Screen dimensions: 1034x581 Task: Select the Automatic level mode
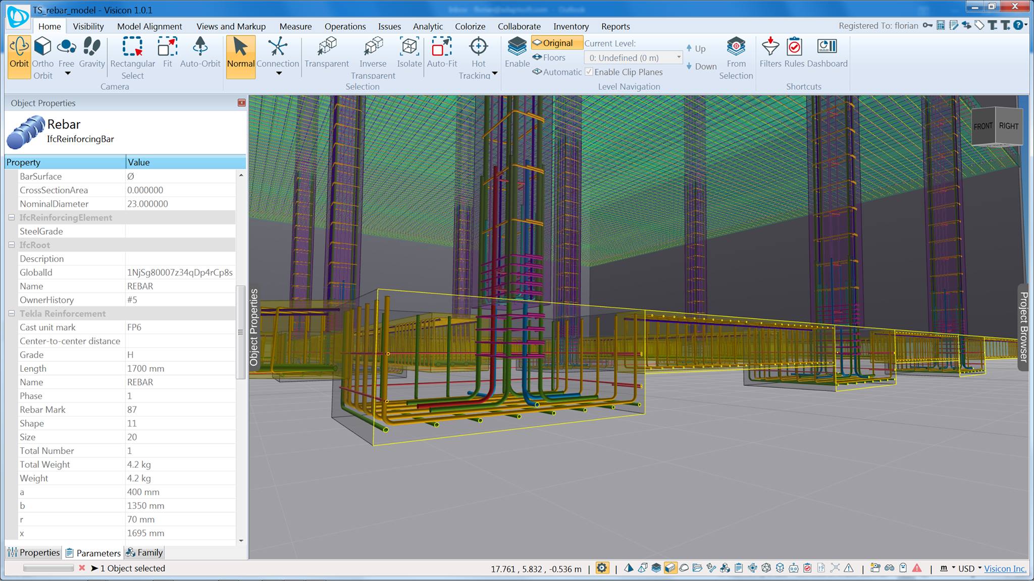(557, 72)
